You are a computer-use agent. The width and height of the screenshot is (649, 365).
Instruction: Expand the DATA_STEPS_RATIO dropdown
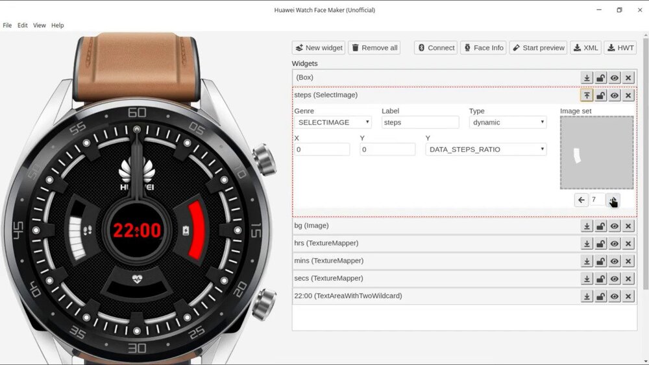tap(485, 149)
